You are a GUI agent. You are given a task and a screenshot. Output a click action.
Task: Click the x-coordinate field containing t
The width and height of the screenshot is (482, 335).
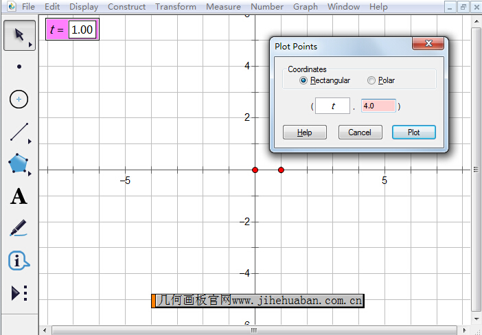(x=332, y=106)
